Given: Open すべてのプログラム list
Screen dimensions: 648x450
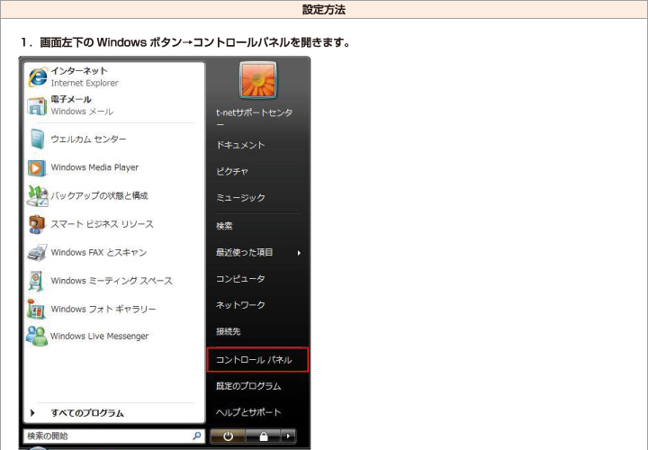Looking at the screenshot, I should point(87,413).
